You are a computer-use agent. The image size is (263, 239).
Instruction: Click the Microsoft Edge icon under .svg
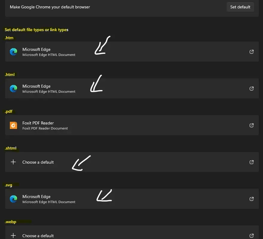click(x=13, y=199)
